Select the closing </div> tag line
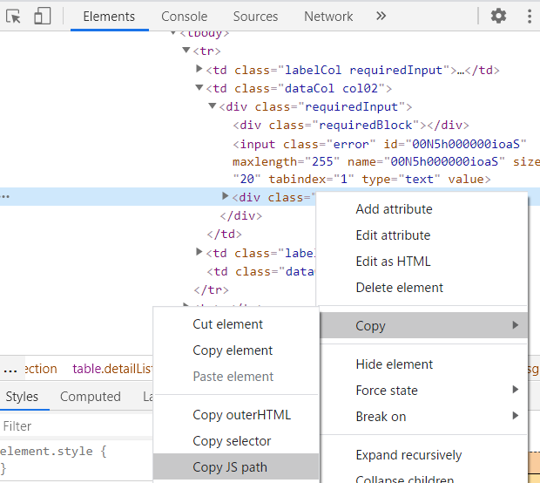 (x=241, y=216)
